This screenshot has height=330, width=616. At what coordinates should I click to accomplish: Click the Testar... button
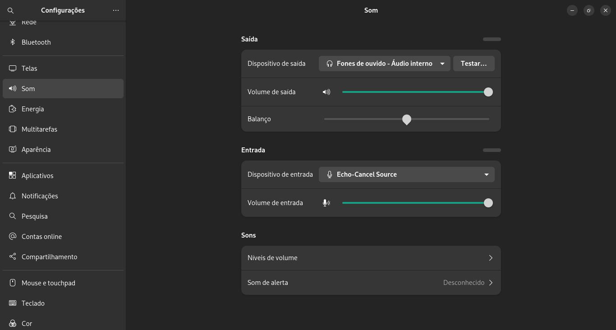[474, 64]
